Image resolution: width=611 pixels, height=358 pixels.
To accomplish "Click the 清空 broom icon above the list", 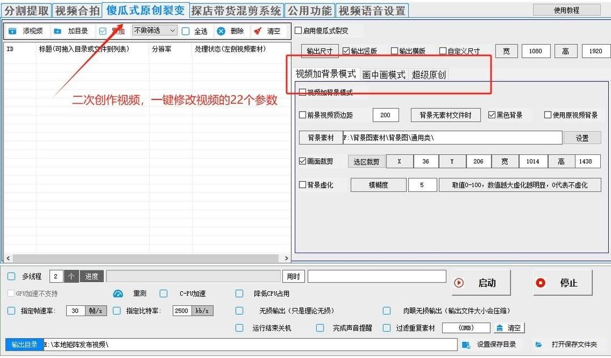I will click(x=258, y=31).
